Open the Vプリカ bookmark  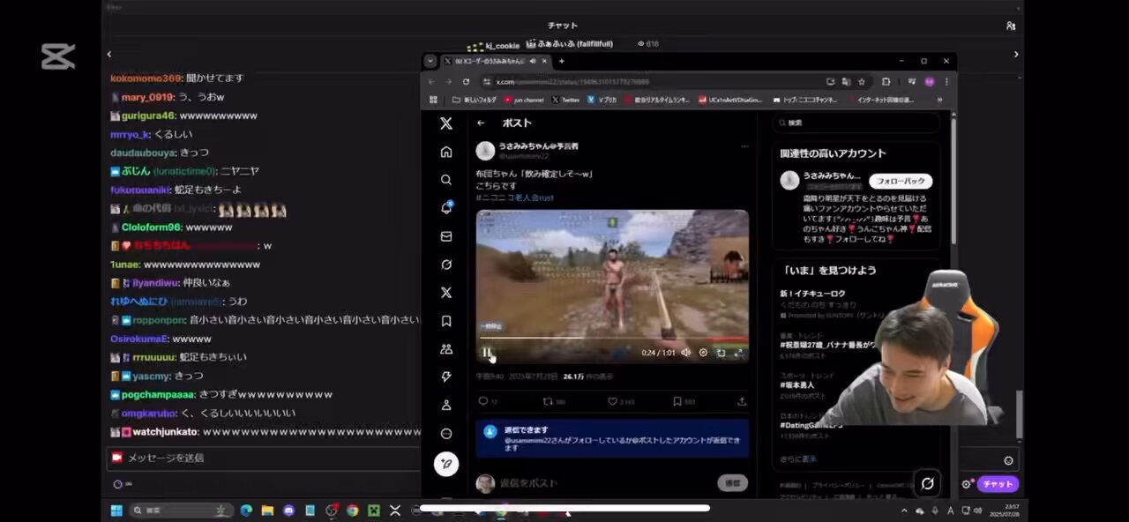(x=602, y=100)
